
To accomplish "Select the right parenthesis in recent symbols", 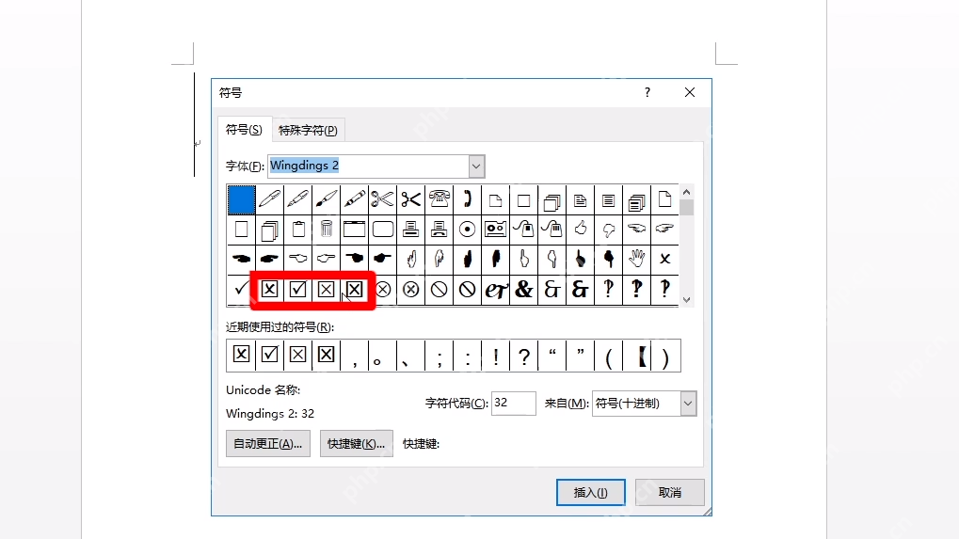I will click(x=665, y=355).
